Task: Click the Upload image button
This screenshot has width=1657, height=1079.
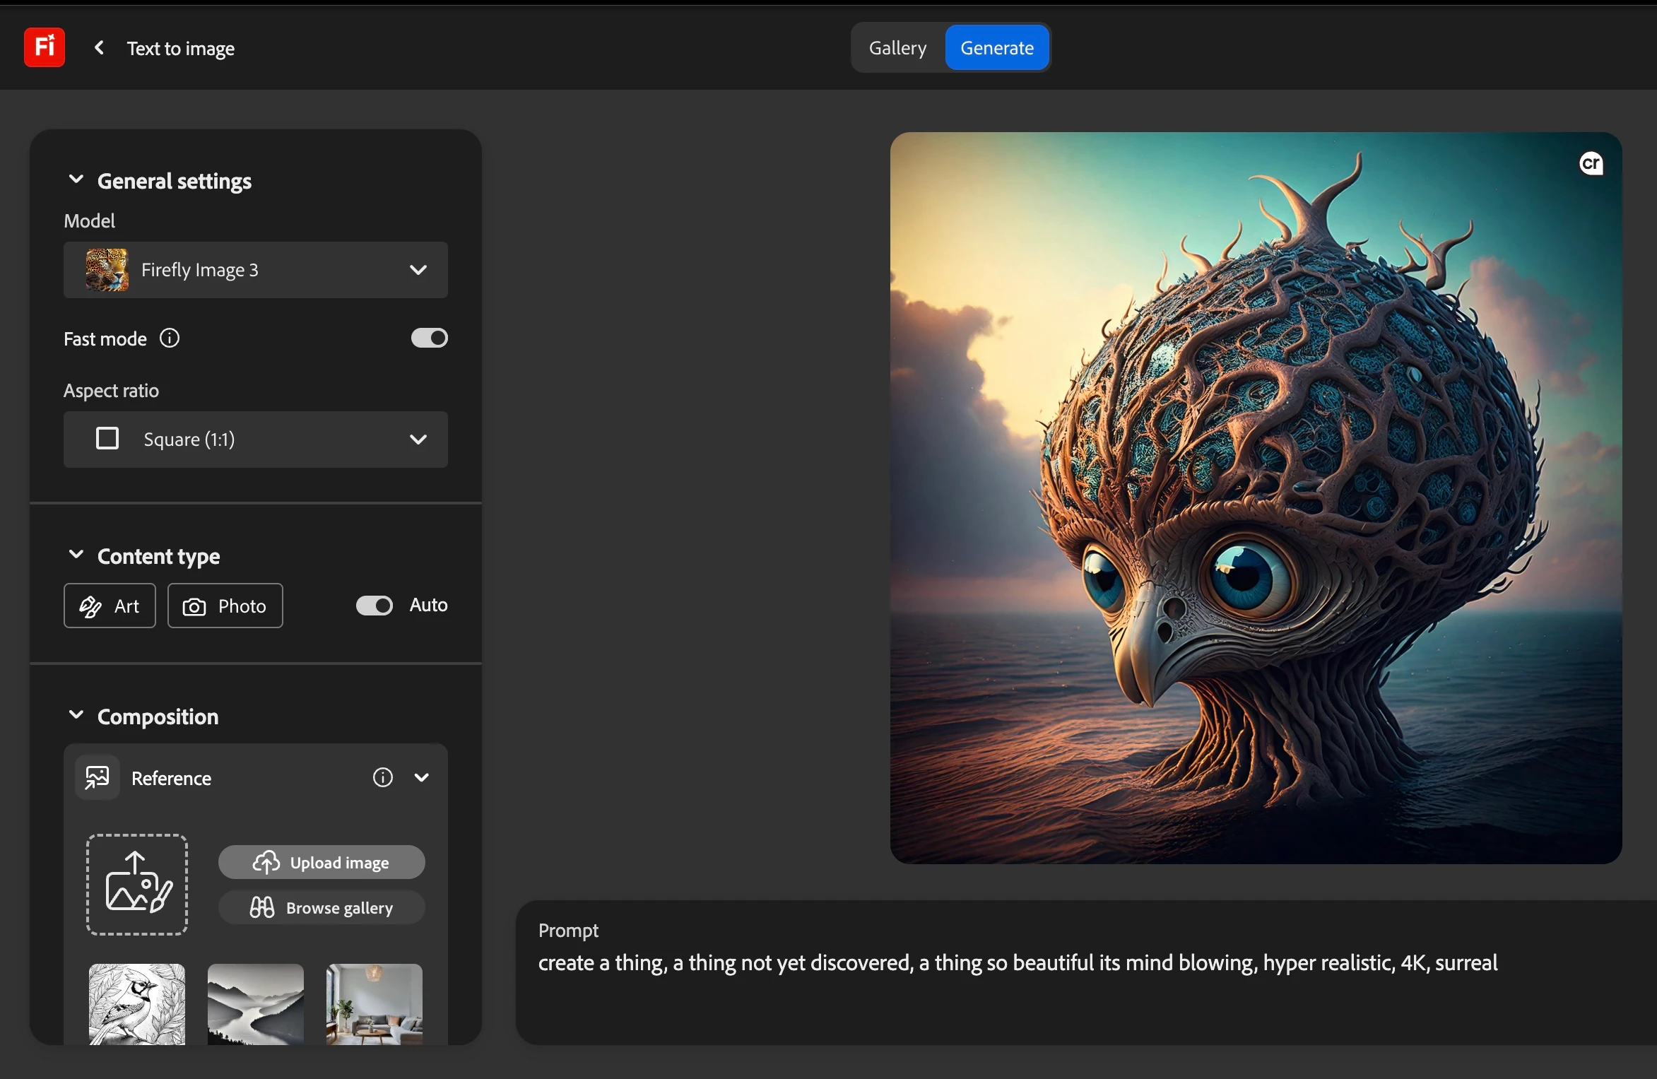Action: coord(322,863)
